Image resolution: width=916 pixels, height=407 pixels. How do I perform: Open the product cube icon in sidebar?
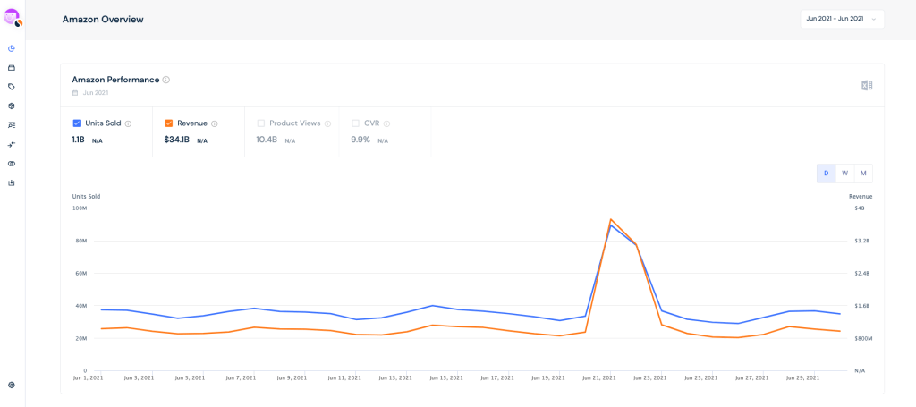pyautogui.click(x=11, y=106)
